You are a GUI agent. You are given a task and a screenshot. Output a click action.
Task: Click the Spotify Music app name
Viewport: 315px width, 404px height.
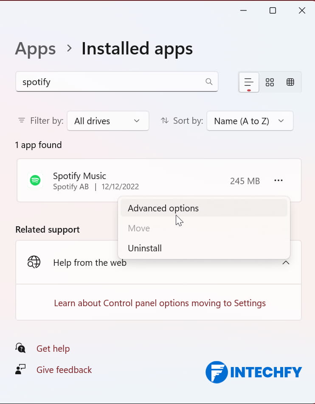coord(79,176)
